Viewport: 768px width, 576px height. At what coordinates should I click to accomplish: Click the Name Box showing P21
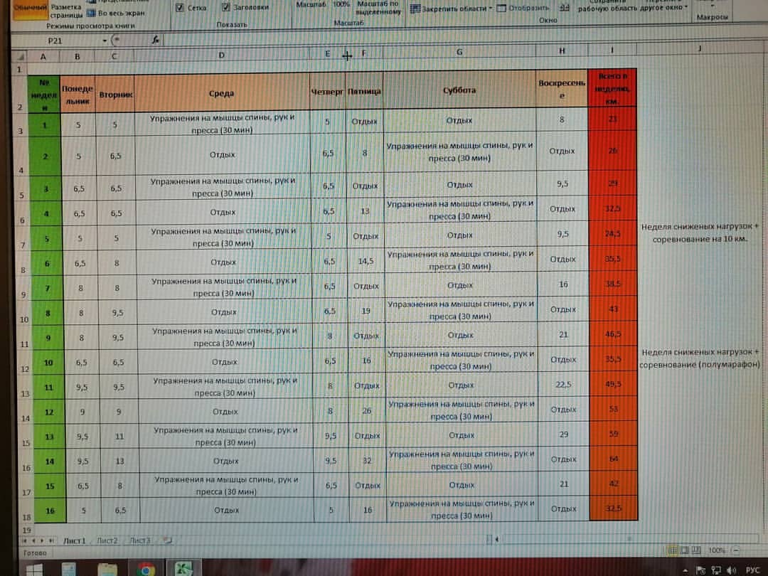pyautogui.click(x=55, y=41)
